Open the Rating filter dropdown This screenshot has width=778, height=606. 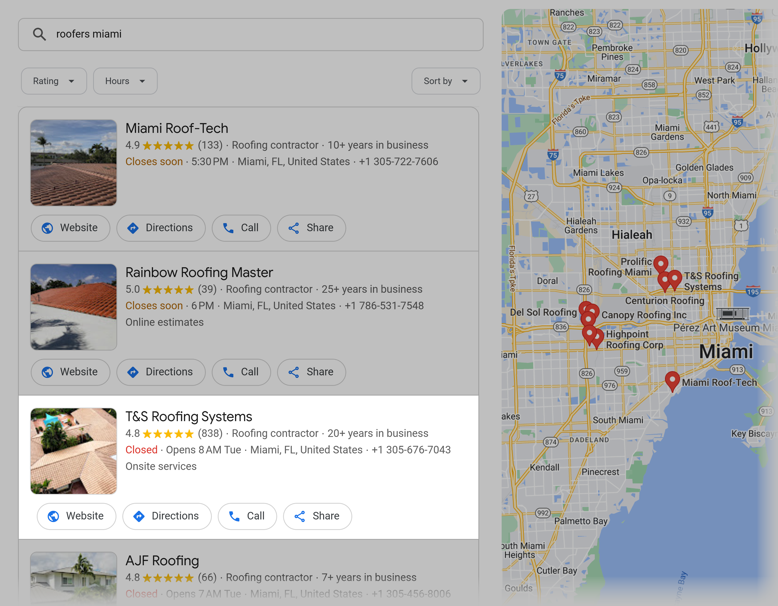[54, 81]
